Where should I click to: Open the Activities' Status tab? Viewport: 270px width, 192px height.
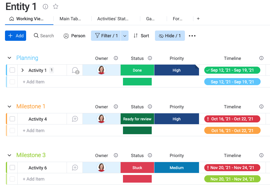[113, 19]
